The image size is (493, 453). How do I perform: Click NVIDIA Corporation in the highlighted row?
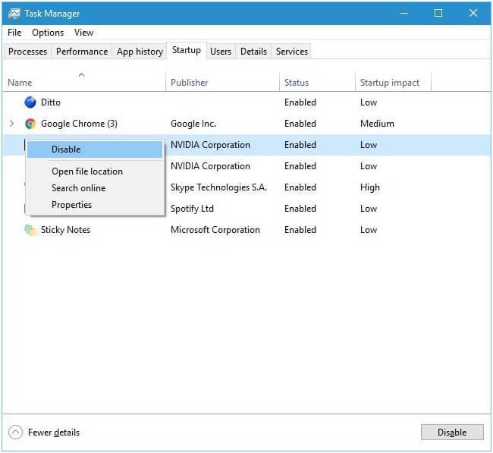[210, 145]
